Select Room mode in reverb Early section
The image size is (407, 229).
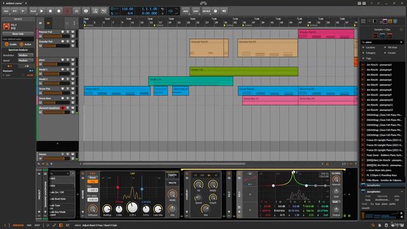click(x=93, y=177)
